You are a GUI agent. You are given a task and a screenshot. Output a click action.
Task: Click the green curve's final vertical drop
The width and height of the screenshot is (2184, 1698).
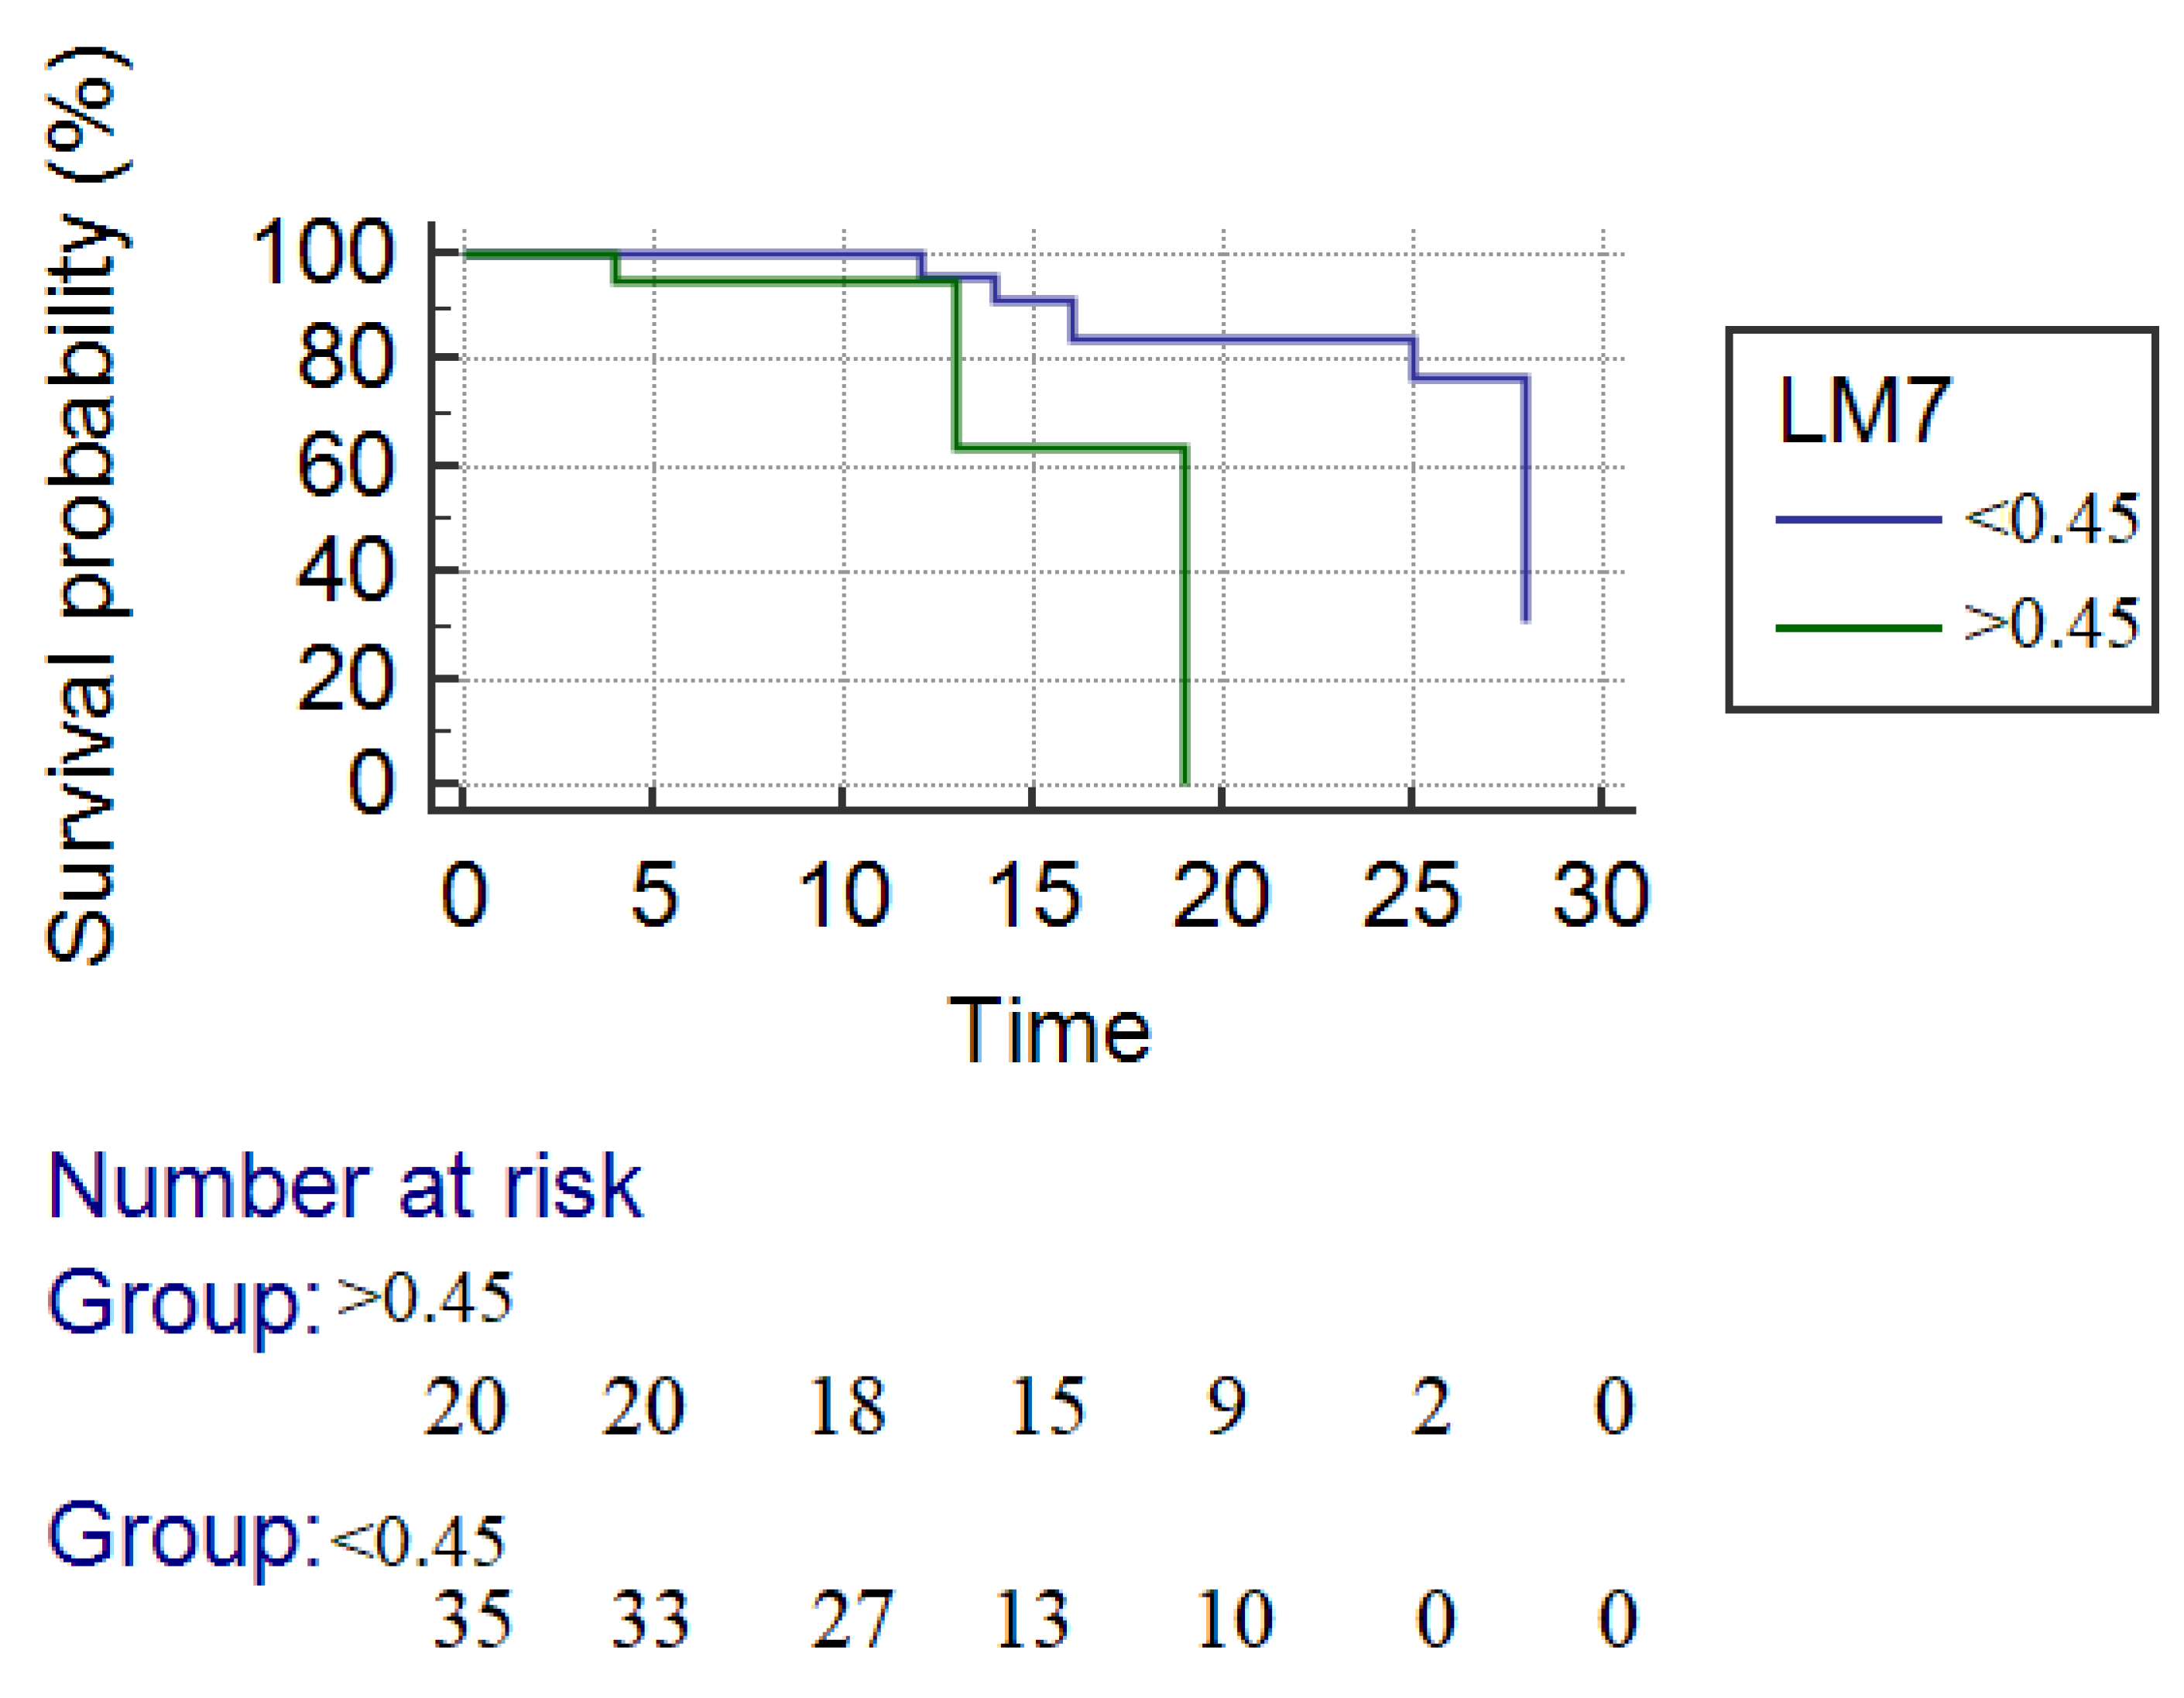(1185, 620)
